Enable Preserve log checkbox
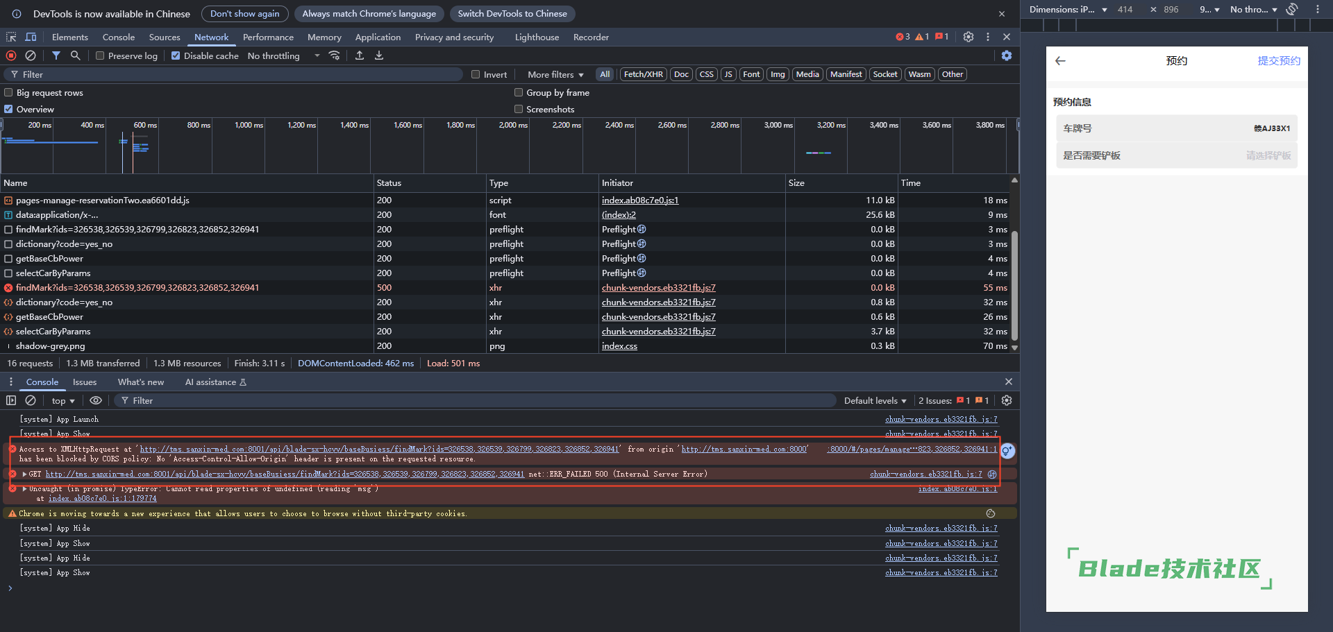Image resolution: width=1333 pixels, height=632 pixels. [x=100, y=55]
